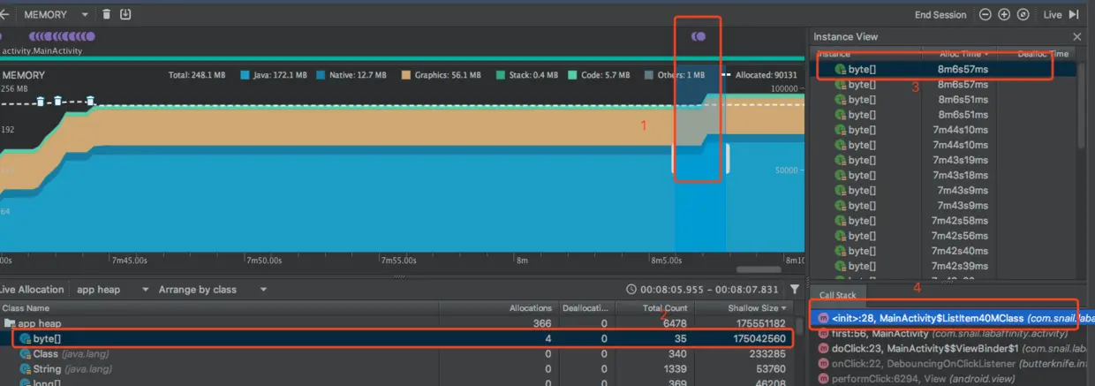
Task: Click the dump Java heap icon
Action: (125, 14)
